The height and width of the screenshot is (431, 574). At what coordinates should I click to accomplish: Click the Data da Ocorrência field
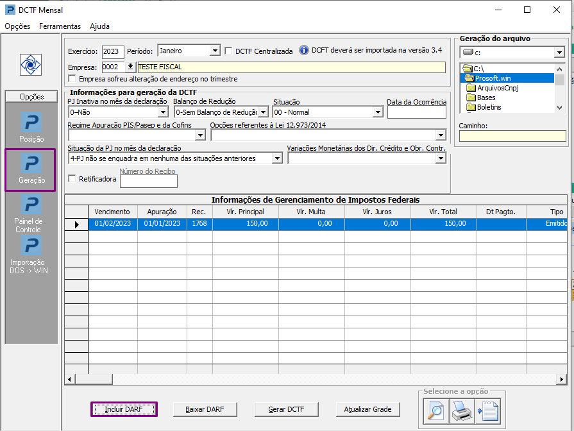click(x=417, y=112)
